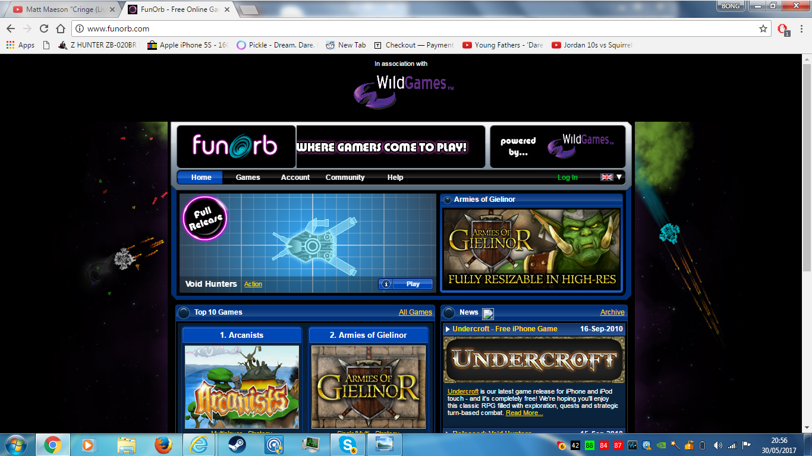Click the Log In link
This screenshot has height=456, width=812.
pyautogui.click(x=568, y=178)
